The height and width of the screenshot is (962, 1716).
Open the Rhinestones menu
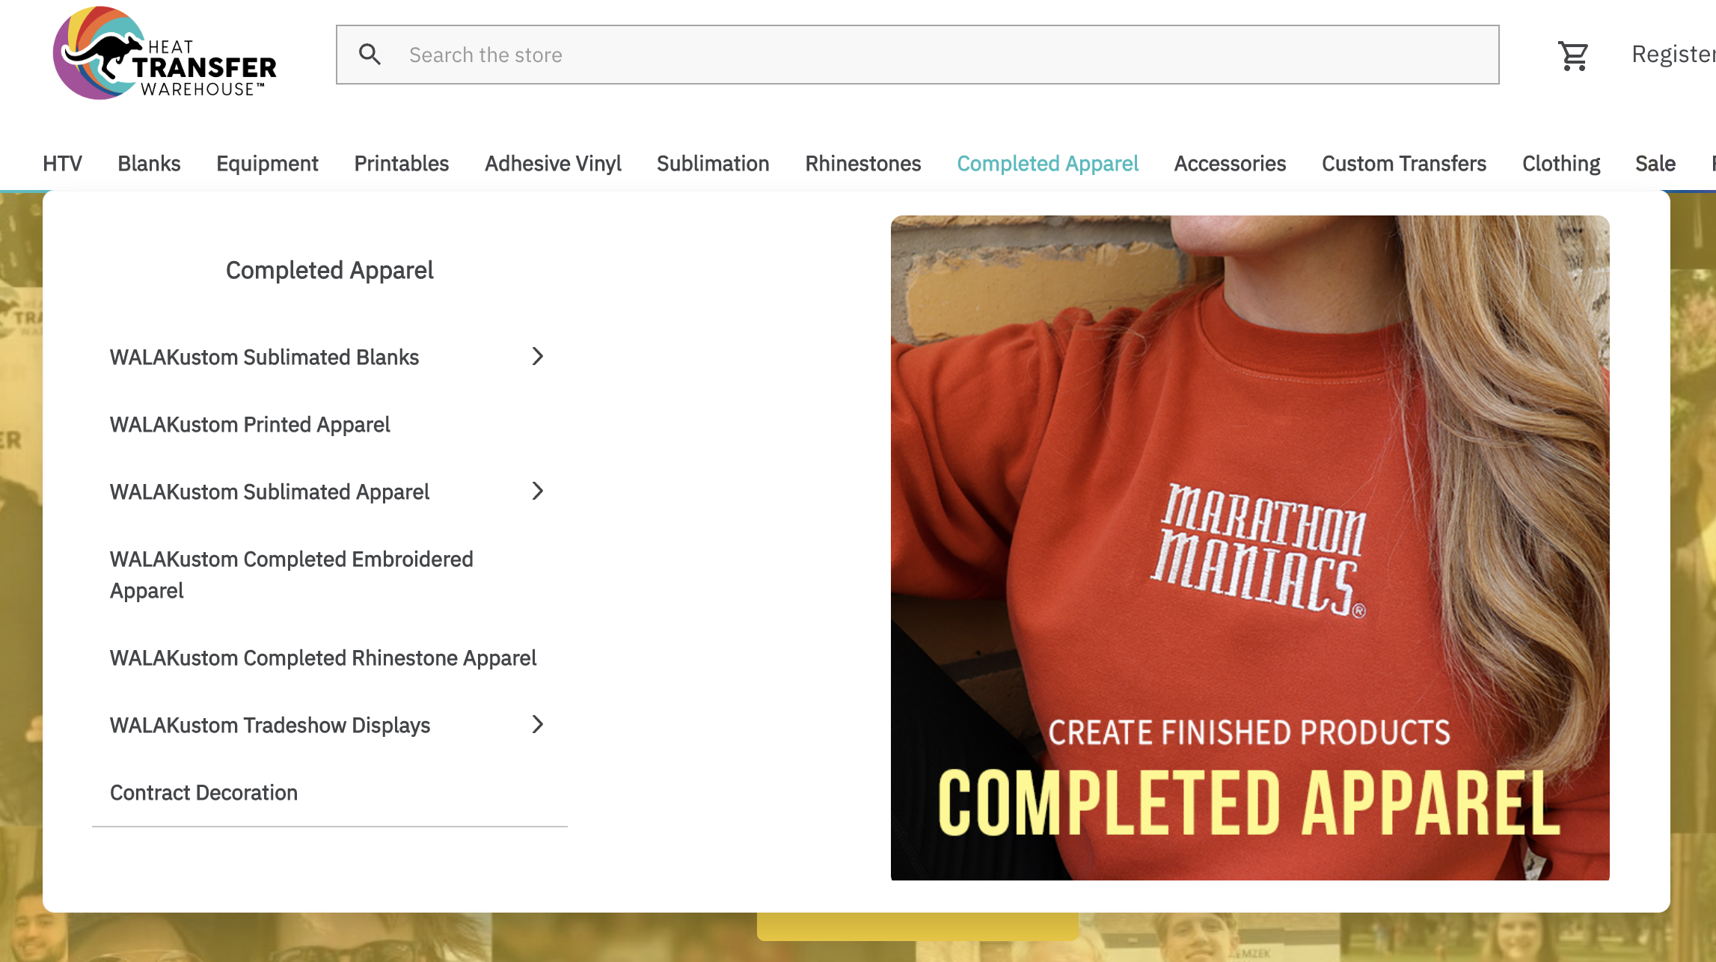[862, 163]
